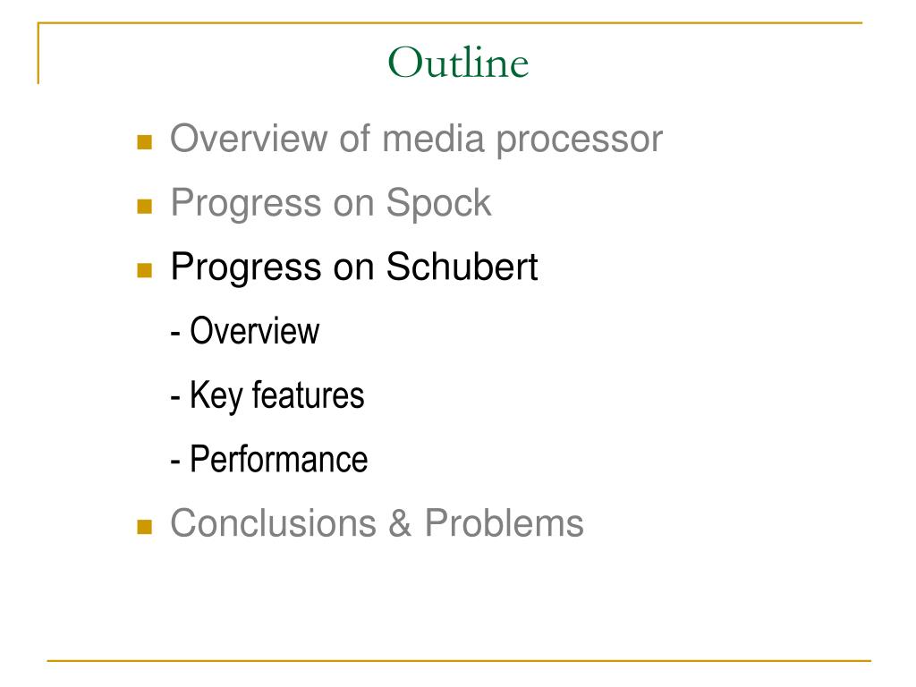
Task: Click the word Problems
Action: pos(505,522)
